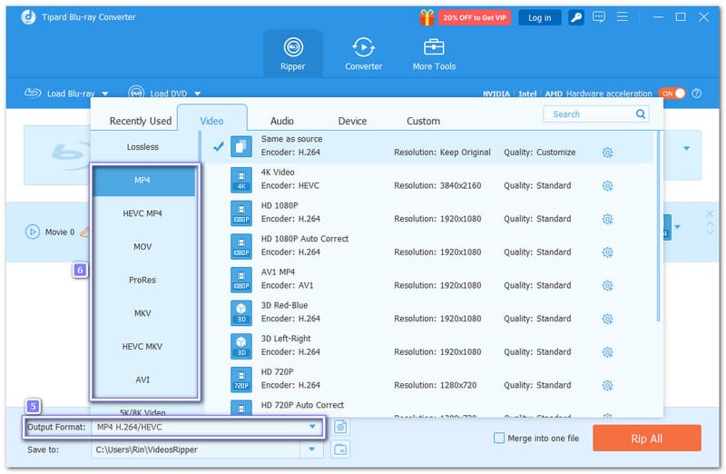
Task: Click the 3D Red-Blue cube icon
Action: [241, 312]
